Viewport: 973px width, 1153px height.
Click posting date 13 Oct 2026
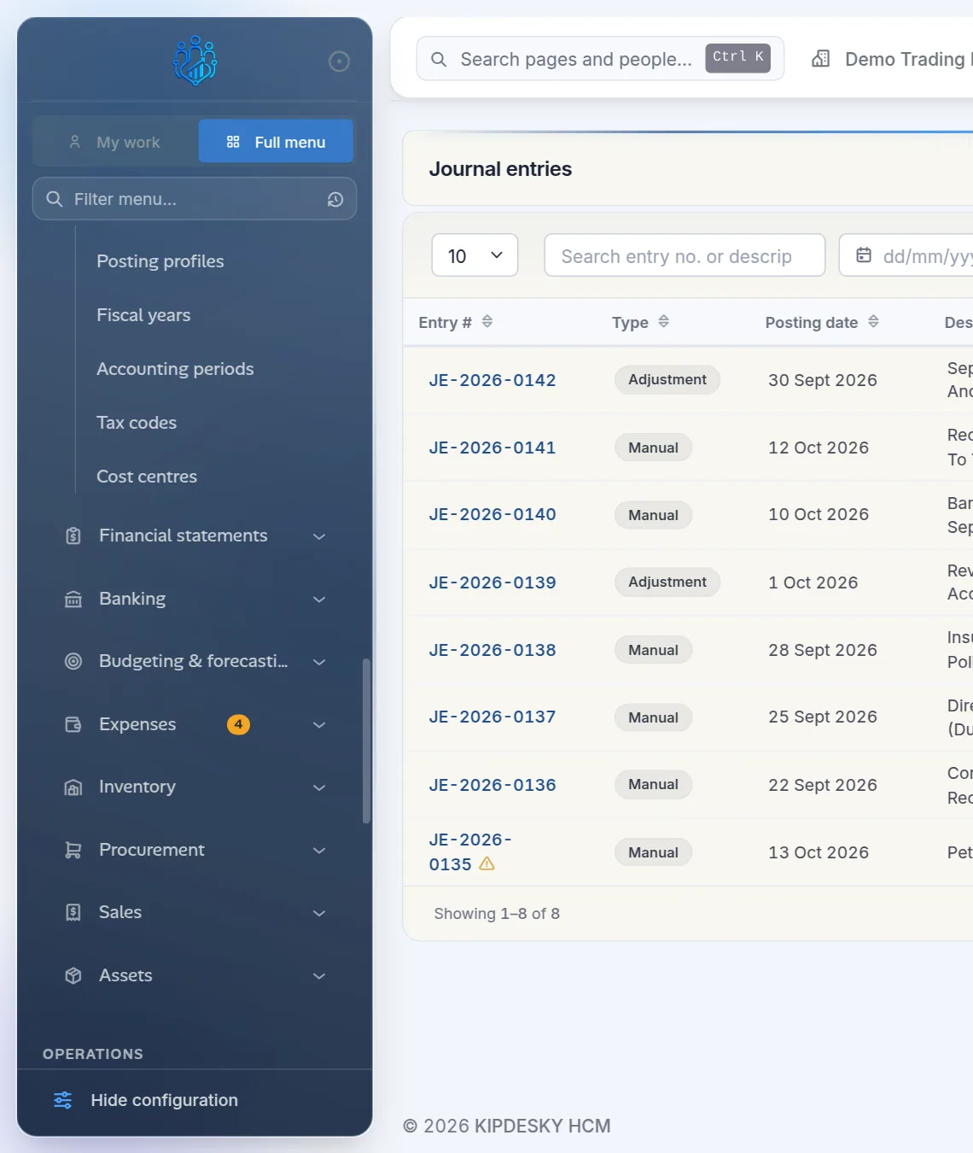(x=819, y=852)
